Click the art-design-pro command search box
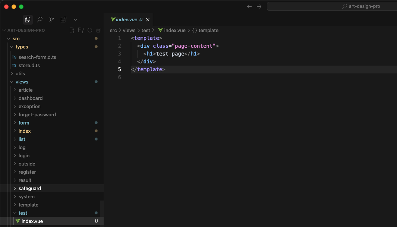Viewport: 397px width, 227px height. point(332,6)
